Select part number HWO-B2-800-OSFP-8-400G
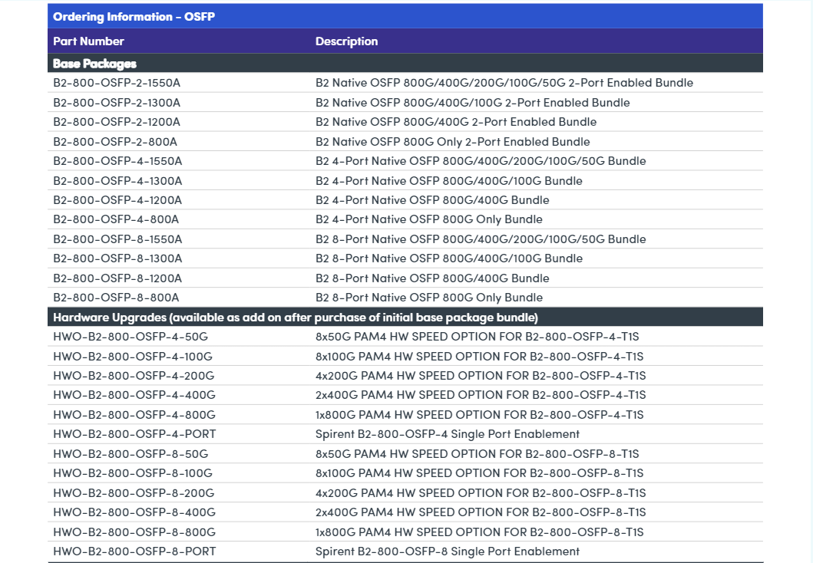This screenshot has width=813, height=563. point(134,512)
